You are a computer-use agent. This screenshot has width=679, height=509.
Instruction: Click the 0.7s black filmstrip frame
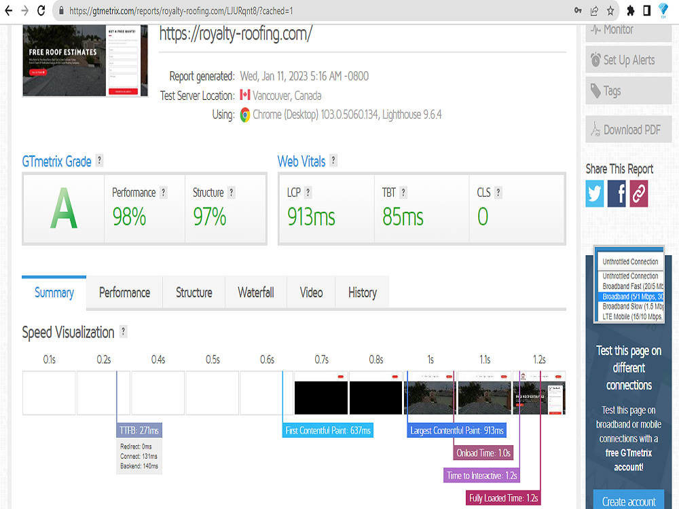pos(321,393)
